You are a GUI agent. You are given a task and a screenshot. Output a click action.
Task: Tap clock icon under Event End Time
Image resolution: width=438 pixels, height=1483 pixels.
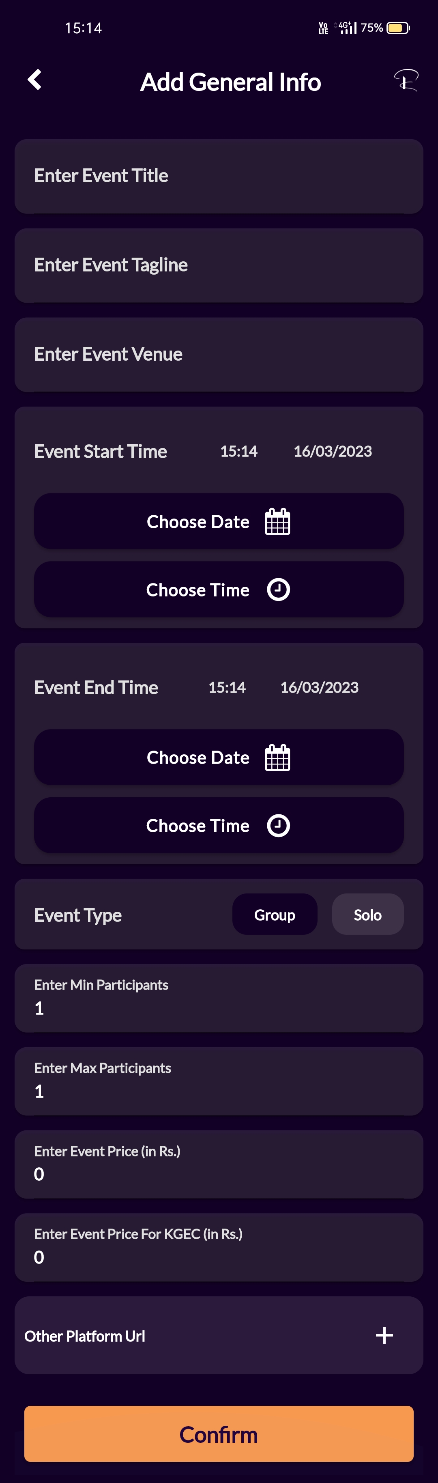pyautogui.click(x=279, y=826)
